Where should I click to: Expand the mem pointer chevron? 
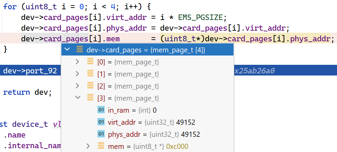[x=89, y=146]
